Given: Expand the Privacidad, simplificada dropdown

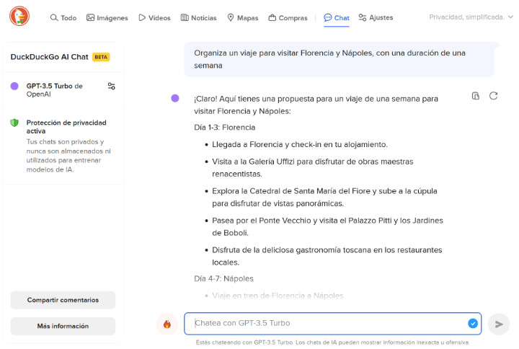Looking at the screenshot, I should point(471,17).
